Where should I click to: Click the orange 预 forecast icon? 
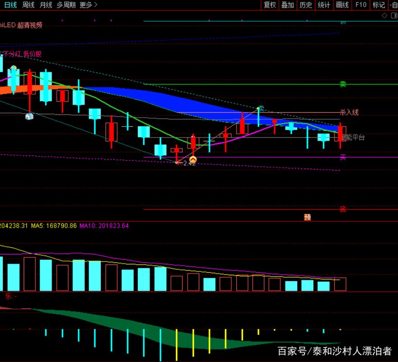tap(308, 217)
